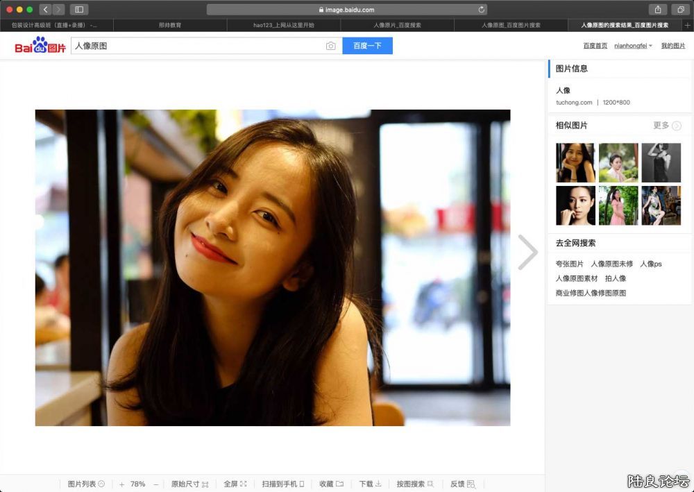Click the 百度一下 search button
Viewport: 694px width, 492px height.
(367, 46)
